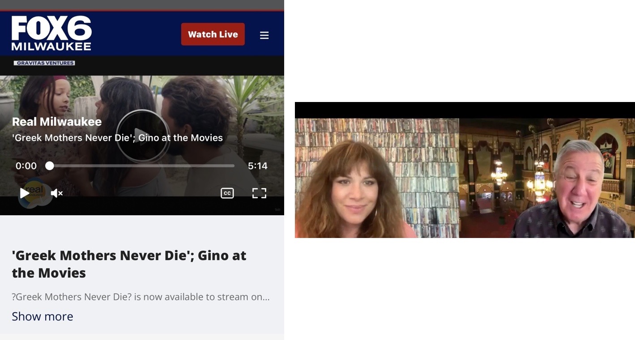The height and width of the screenshot is (340, 635).
Task: Toggle closed captions on the video
Action: pyautogui.click(x=227, y=193)
